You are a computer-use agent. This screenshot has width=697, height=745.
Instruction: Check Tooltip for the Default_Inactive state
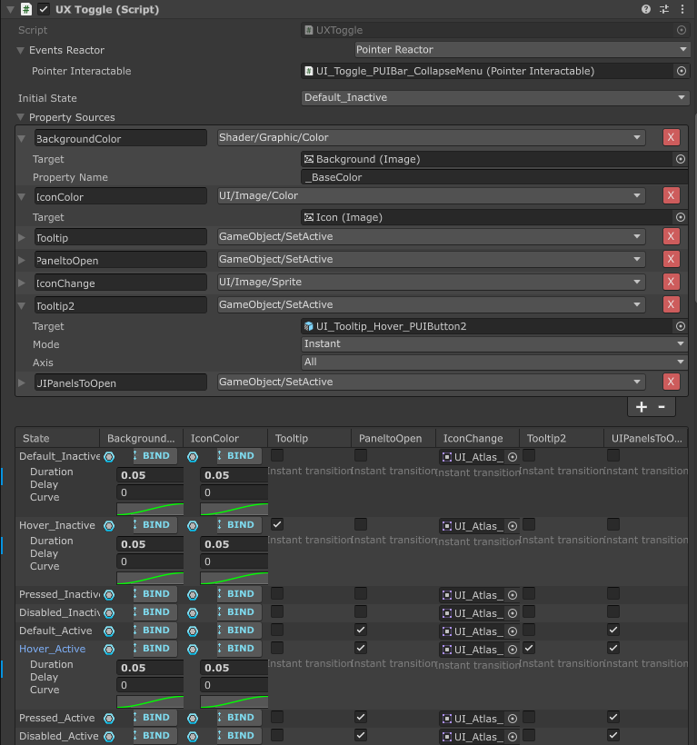pyautogui.click(x=277, y=455)
